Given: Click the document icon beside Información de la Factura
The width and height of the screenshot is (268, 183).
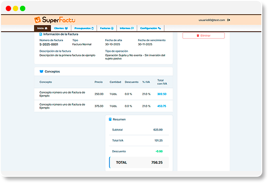Looking at the screenshot, I should [40, 34].
